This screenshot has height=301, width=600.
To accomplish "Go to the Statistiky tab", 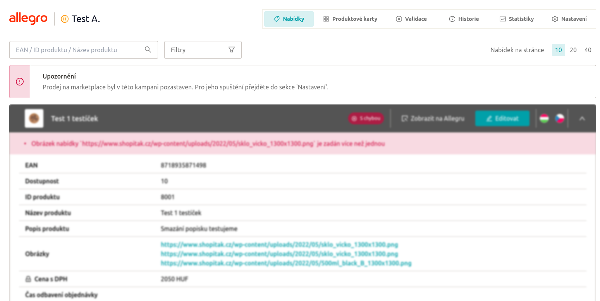I will (x=516, y=19).
